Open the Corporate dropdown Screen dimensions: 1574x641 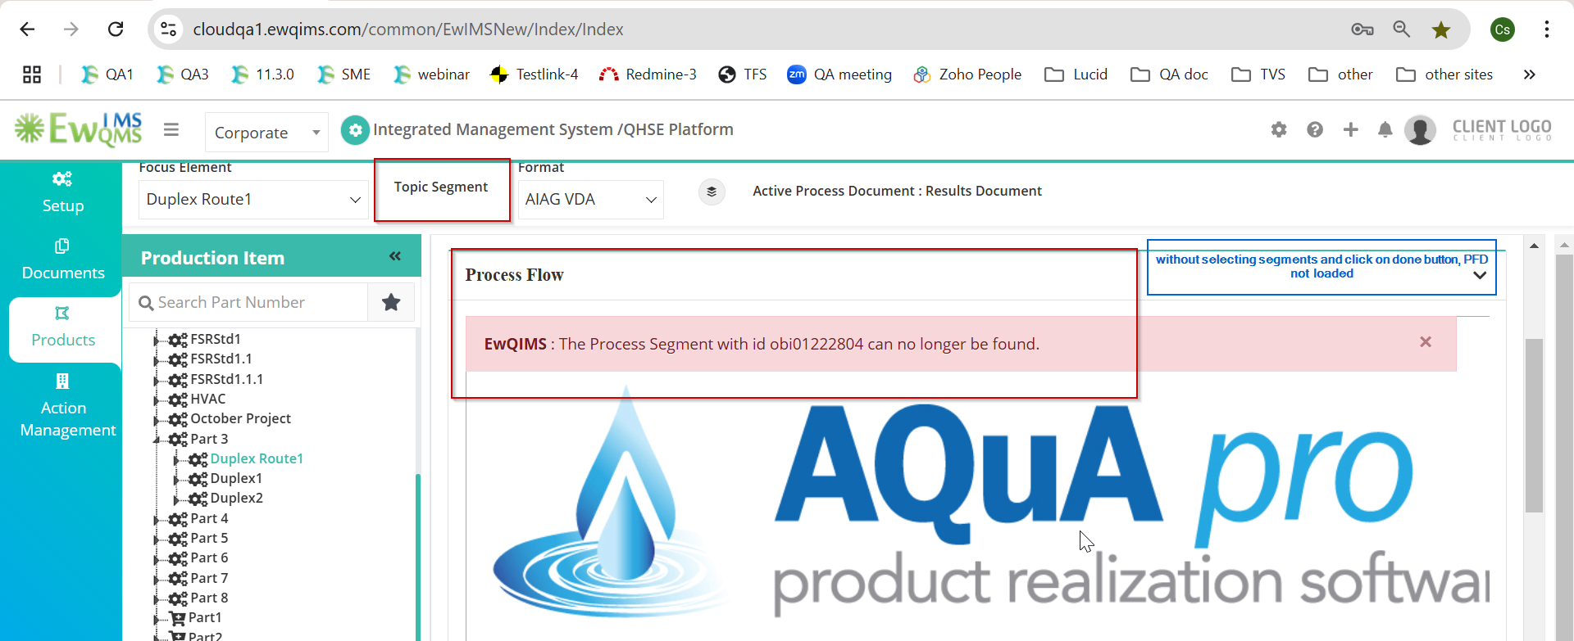pyautogui.click(x=266, y=133)
